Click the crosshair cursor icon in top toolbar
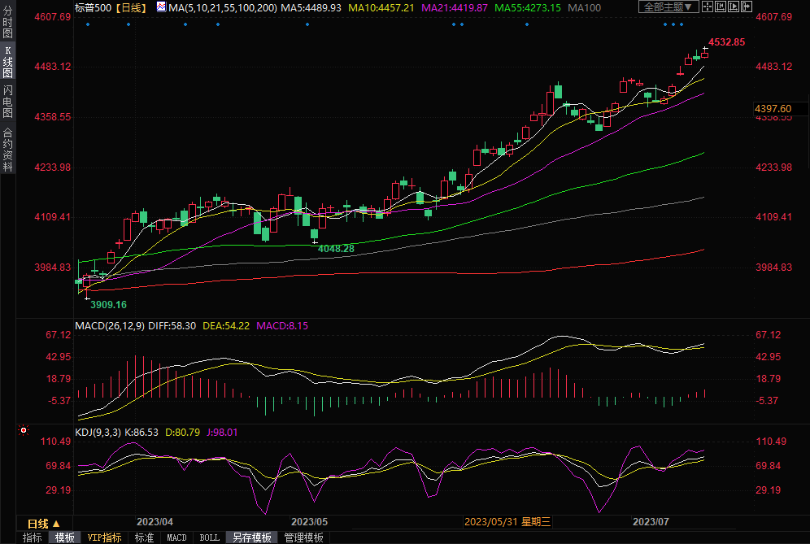 point(708,7)
